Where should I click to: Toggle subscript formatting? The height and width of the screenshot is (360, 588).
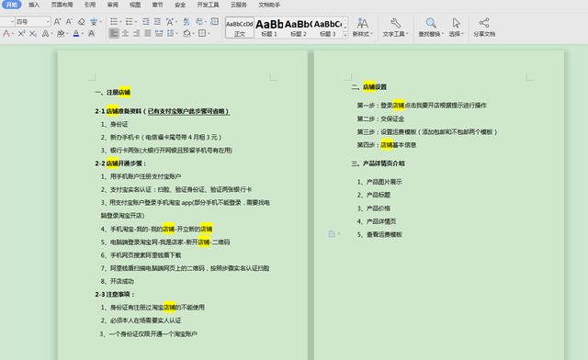click(x=33, y=33)
